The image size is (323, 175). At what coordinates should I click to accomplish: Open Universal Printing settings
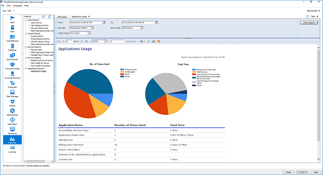(x=12, y=66)
